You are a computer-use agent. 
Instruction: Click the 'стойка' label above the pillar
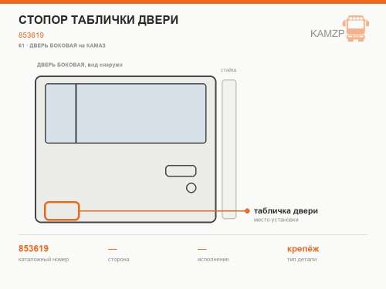coord(229,70)
